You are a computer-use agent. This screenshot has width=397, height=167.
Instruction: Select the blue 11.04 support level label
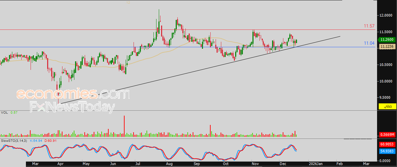point(369,43)
